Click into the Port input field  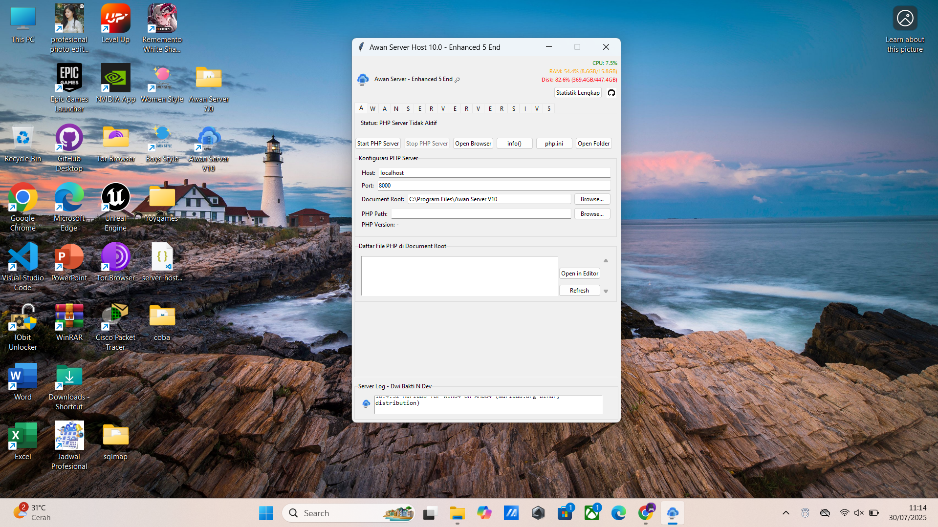tap(493, 186)
